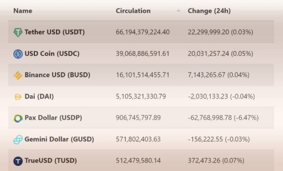283x171 pixels.
Task: Open the Pax Dollar (USDP) link
Action: 53,118
